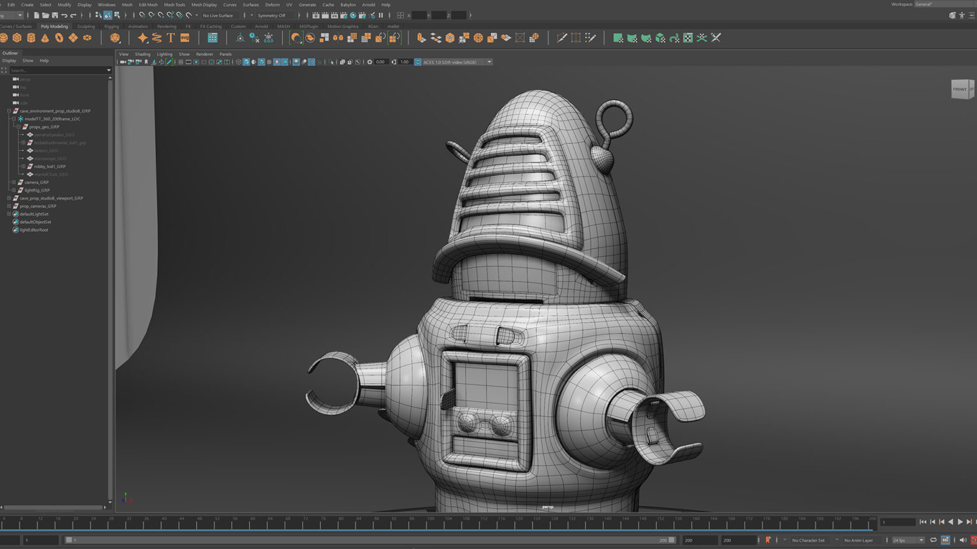This screenshot has width=977, height=549.
Task: Toggle audio mute speaker icon
Action: pyautogui.click(x=962, y=540)
